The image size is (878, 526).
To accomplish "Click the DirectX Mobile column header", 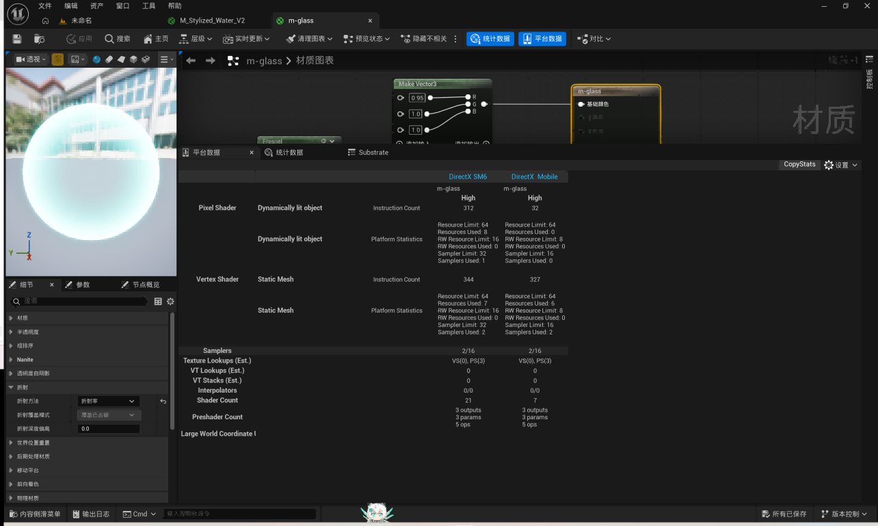I will (x=535, y=176).
